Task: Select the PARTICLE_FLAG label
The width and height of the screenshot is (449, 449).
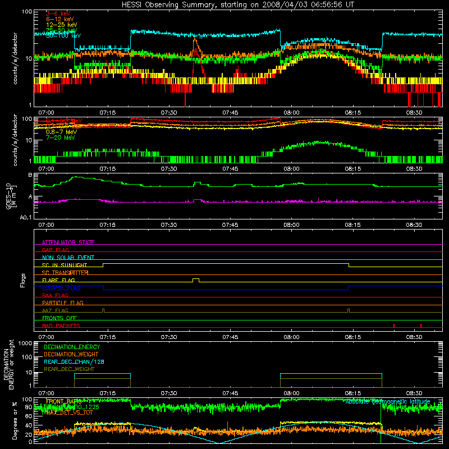Action: coord(63,303)
